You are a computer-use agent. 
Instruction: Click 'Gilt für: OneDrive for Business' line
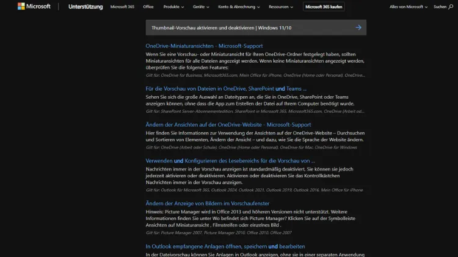coord(255,75)
